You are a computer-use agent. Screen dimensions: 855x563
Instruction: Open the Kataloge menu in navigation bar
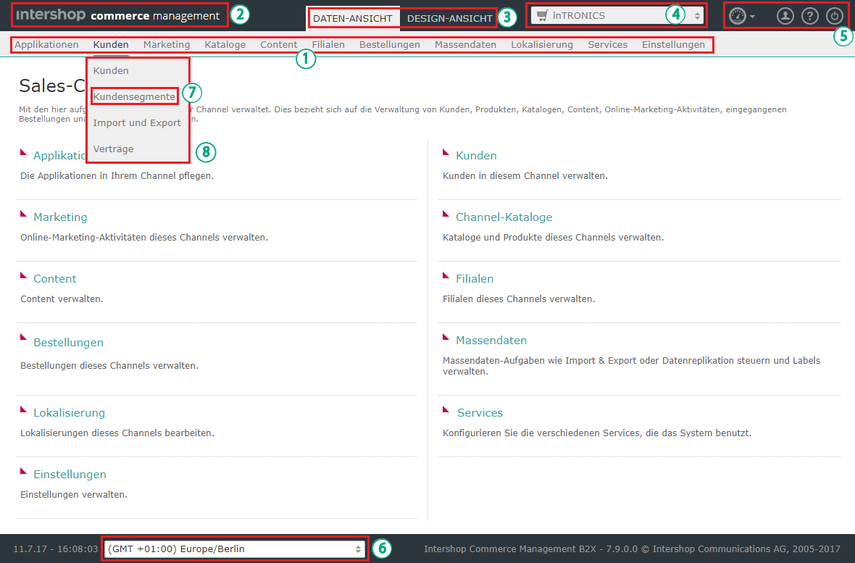click(225, 44)
